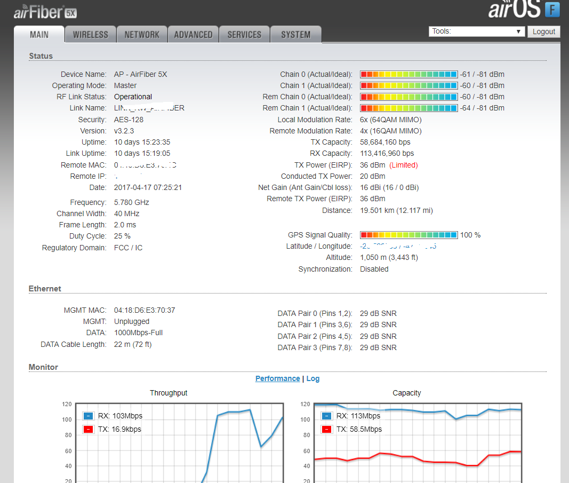Click Local Modulation Rate '6x (64QAM MIMO)'
Screen dimensions: 569x483
(390, 120)
